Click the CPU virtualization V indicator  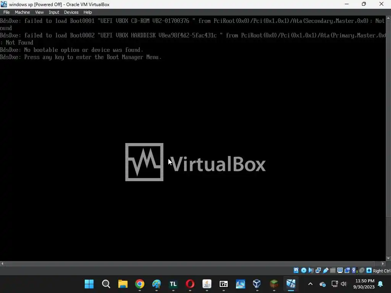click(x=354, y=270)
